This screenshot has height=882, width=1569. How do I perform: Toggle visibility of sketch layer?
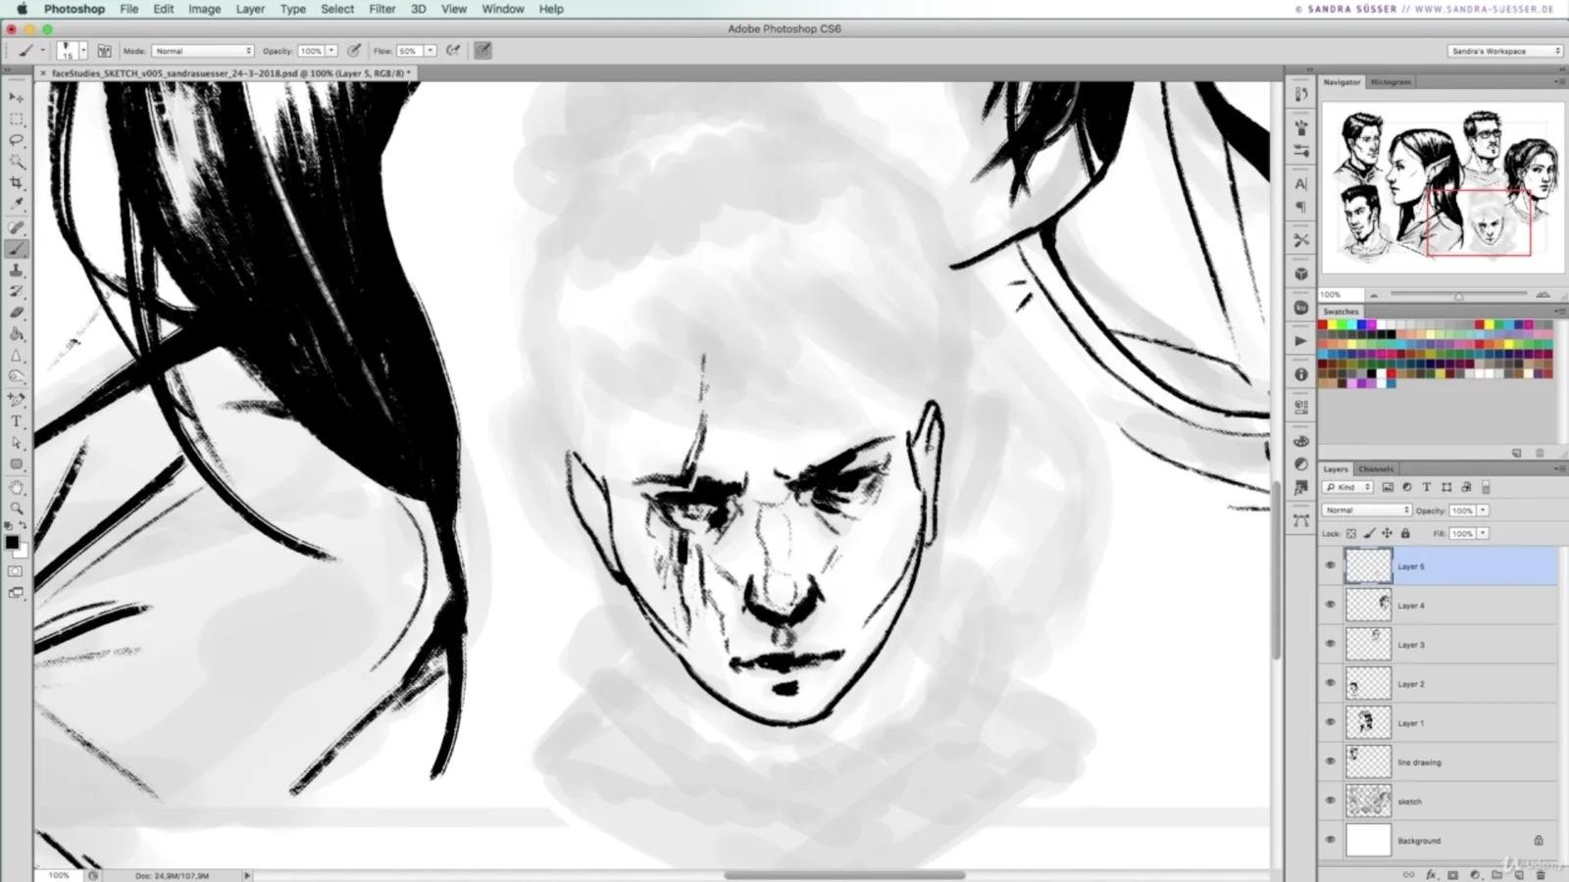coord(1331,801)
